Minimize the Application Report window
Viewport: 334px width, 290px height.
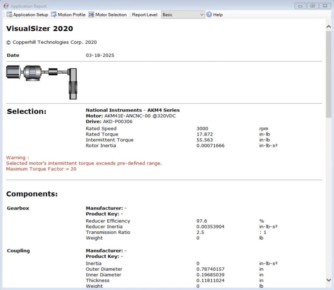(x=300, y=6)
